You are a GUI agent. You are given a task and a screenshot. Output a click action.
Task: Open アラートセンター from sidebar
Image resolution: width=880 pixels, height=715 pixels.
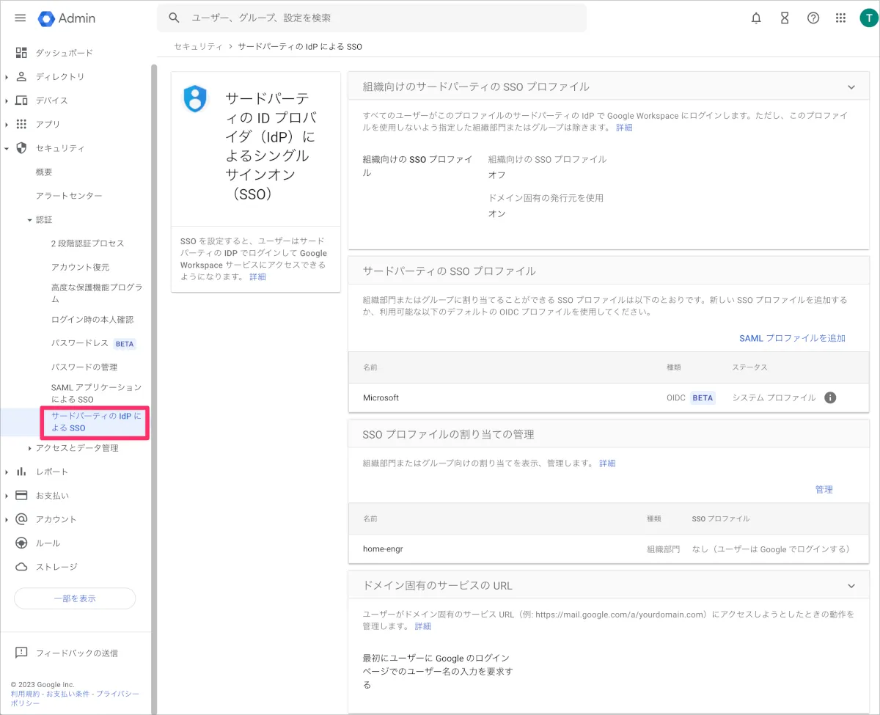coord(69,196)
